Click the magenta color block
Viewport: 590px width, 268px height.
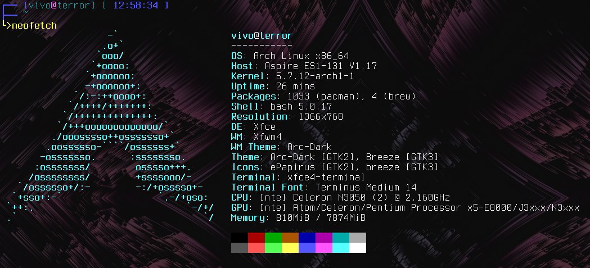(x=324, y=248)
